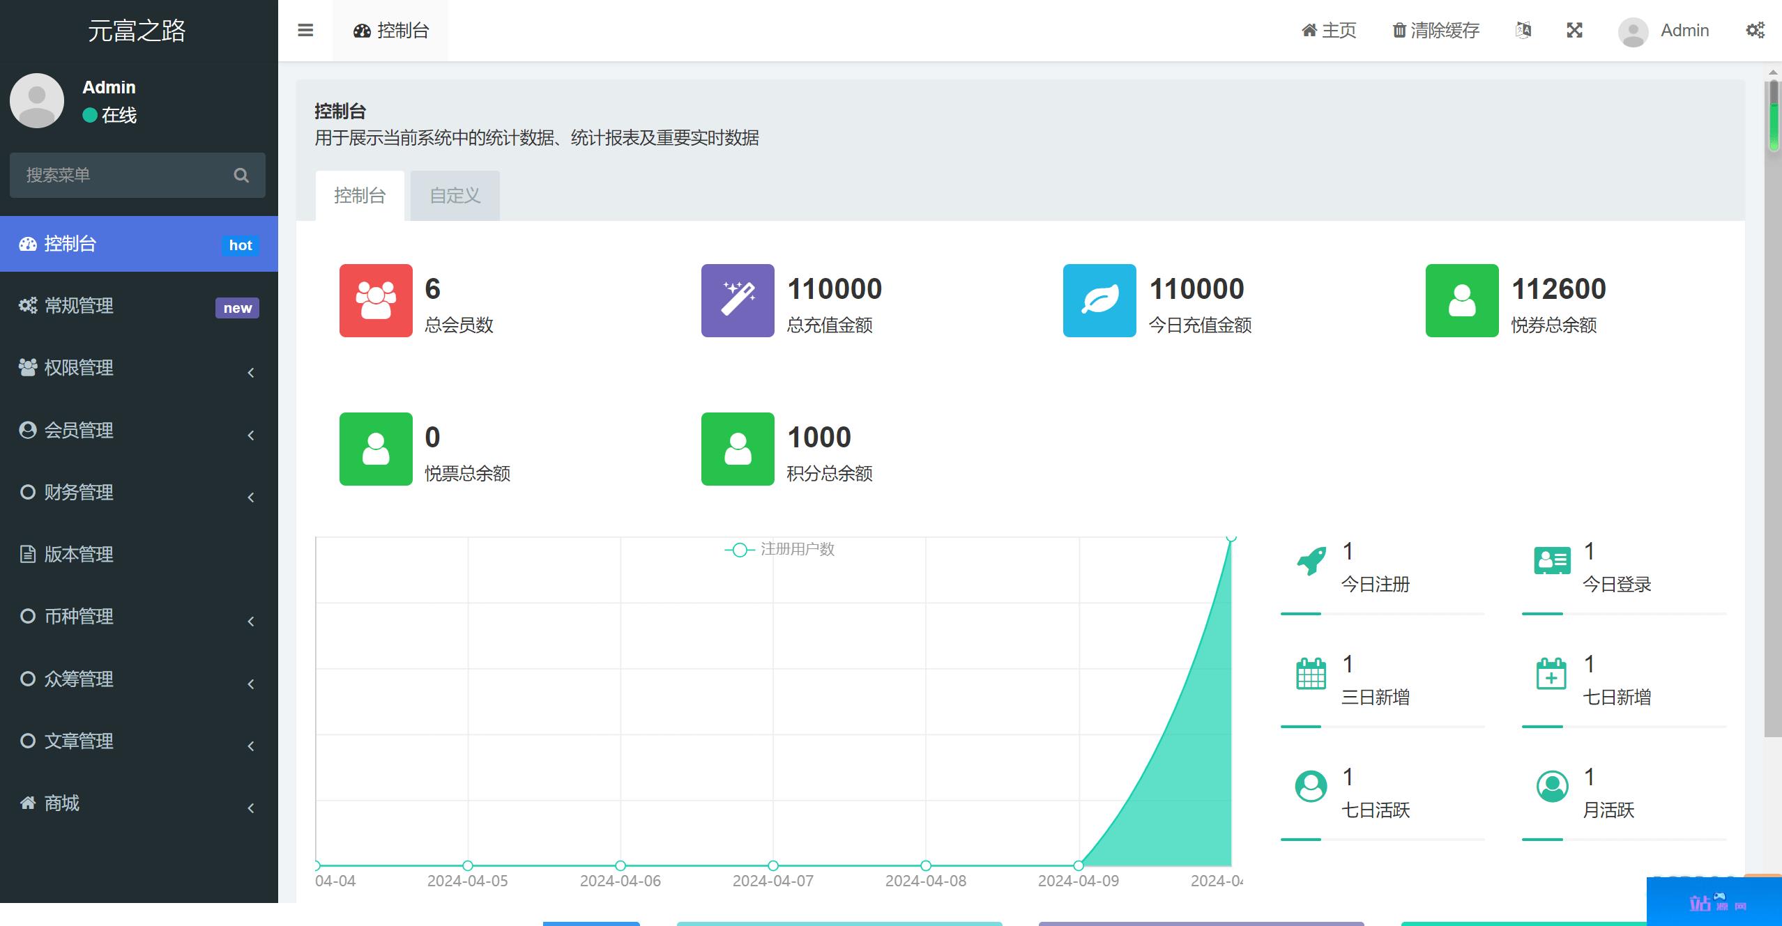This screenshot has height=926, width=1782.
Task: Click the blue leaf icon
Action: tap(1099, 300)
